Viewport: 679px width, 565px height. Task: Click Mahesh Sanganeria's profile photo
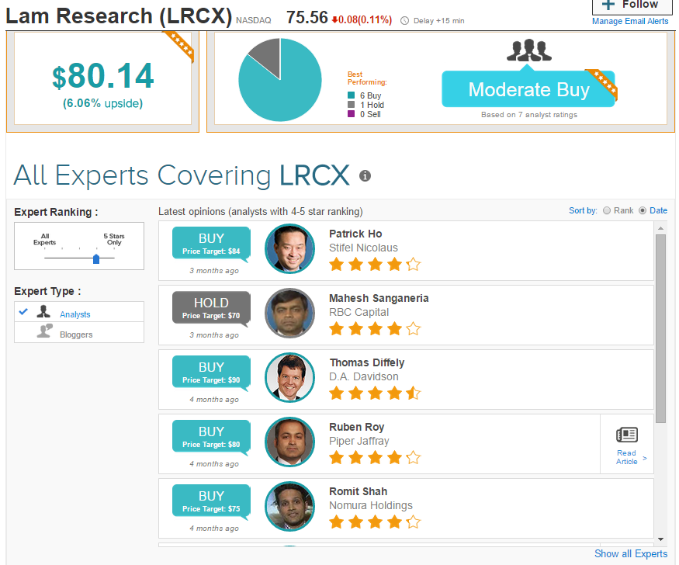click(x=289, y=313)
